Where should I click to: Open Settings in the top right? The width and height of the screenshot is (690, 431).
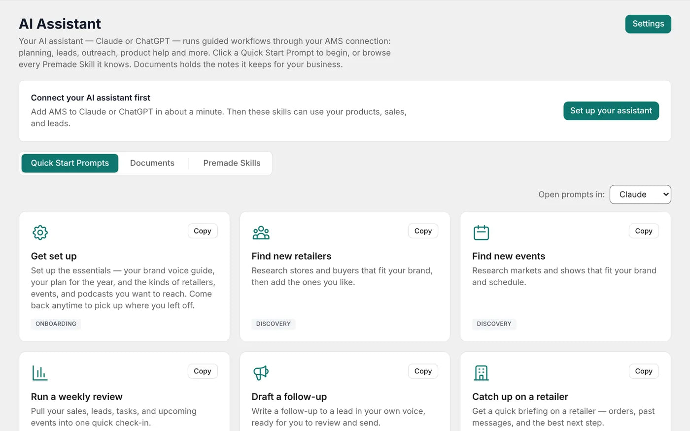[648, 24]
